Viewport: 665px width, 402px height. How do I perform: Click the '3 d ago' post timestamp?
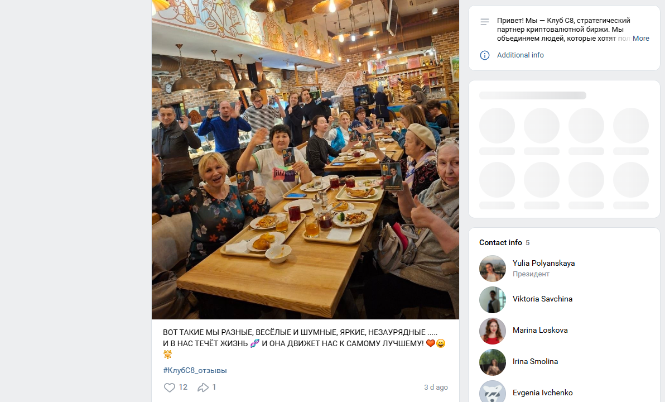[x=436, y=387]
